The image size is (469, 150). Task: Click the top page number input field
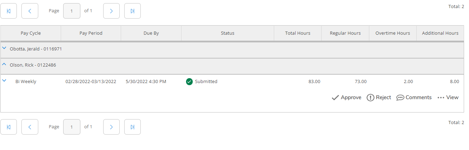72,11
